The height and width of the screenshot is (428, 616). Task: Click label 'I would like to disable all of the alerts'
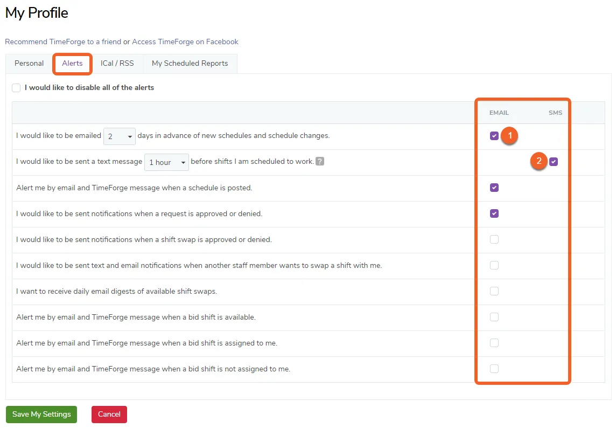(89, 88)
